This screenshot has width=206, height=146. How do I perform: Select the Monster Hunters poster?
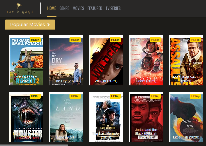26,117
